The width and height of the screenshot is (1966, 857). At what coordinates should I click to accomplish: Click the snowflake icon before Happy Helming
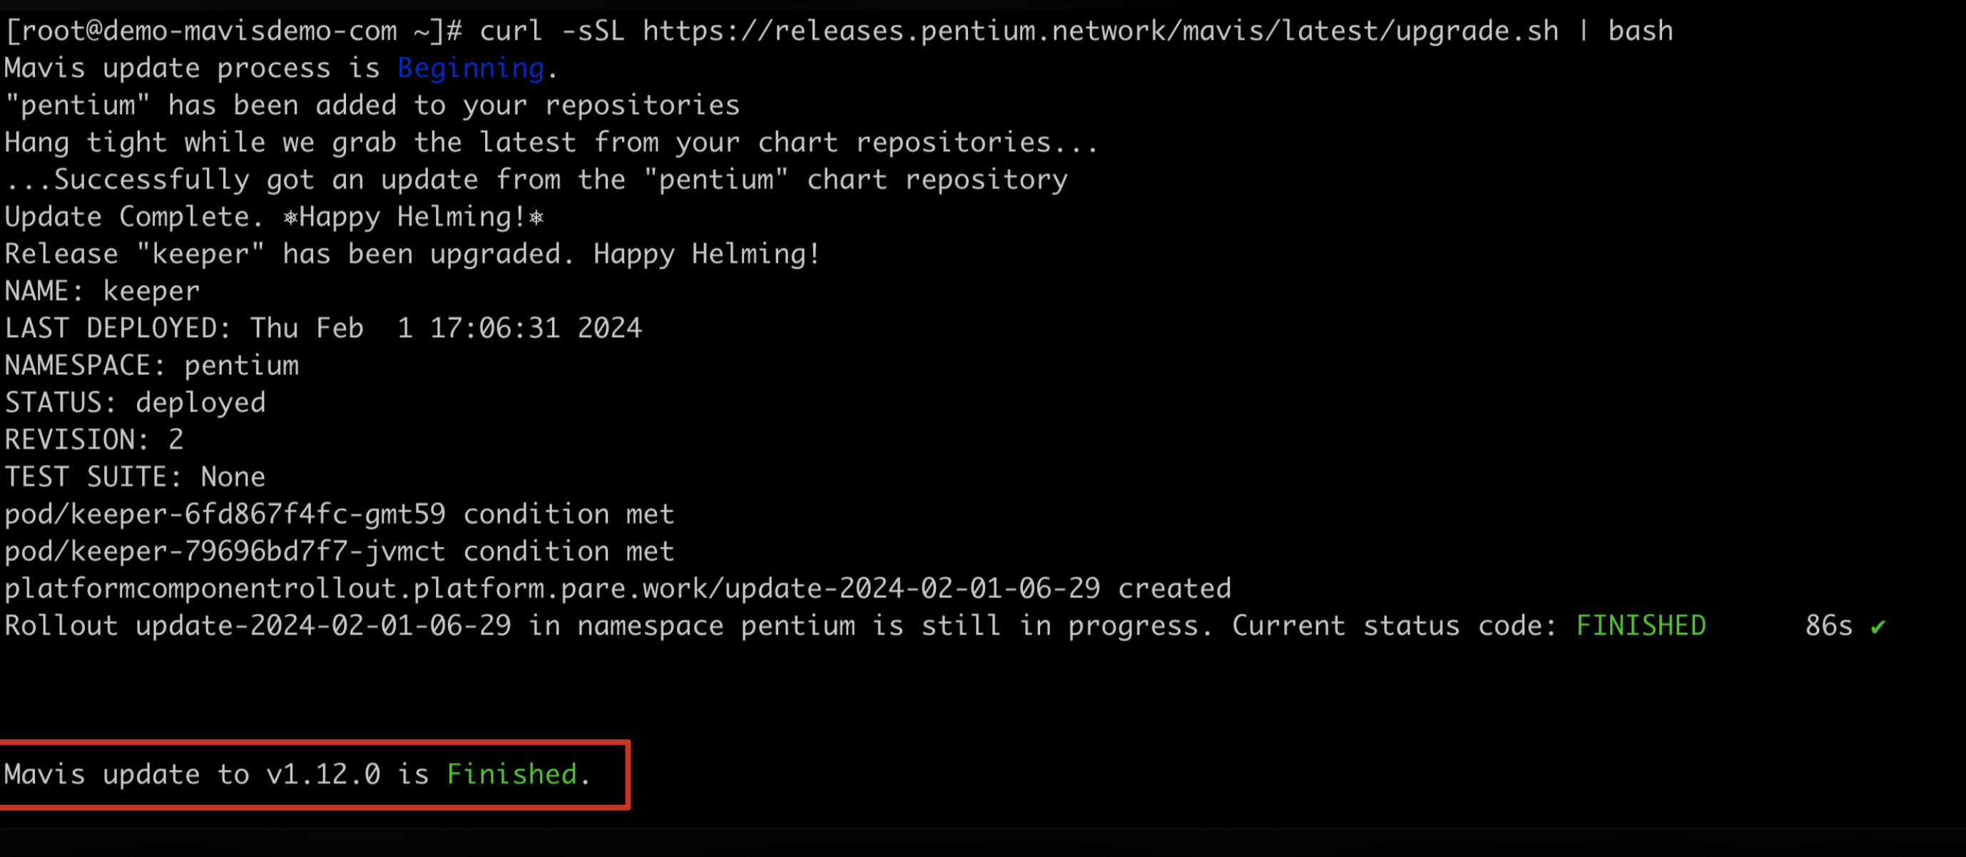(x=290, y=218)
